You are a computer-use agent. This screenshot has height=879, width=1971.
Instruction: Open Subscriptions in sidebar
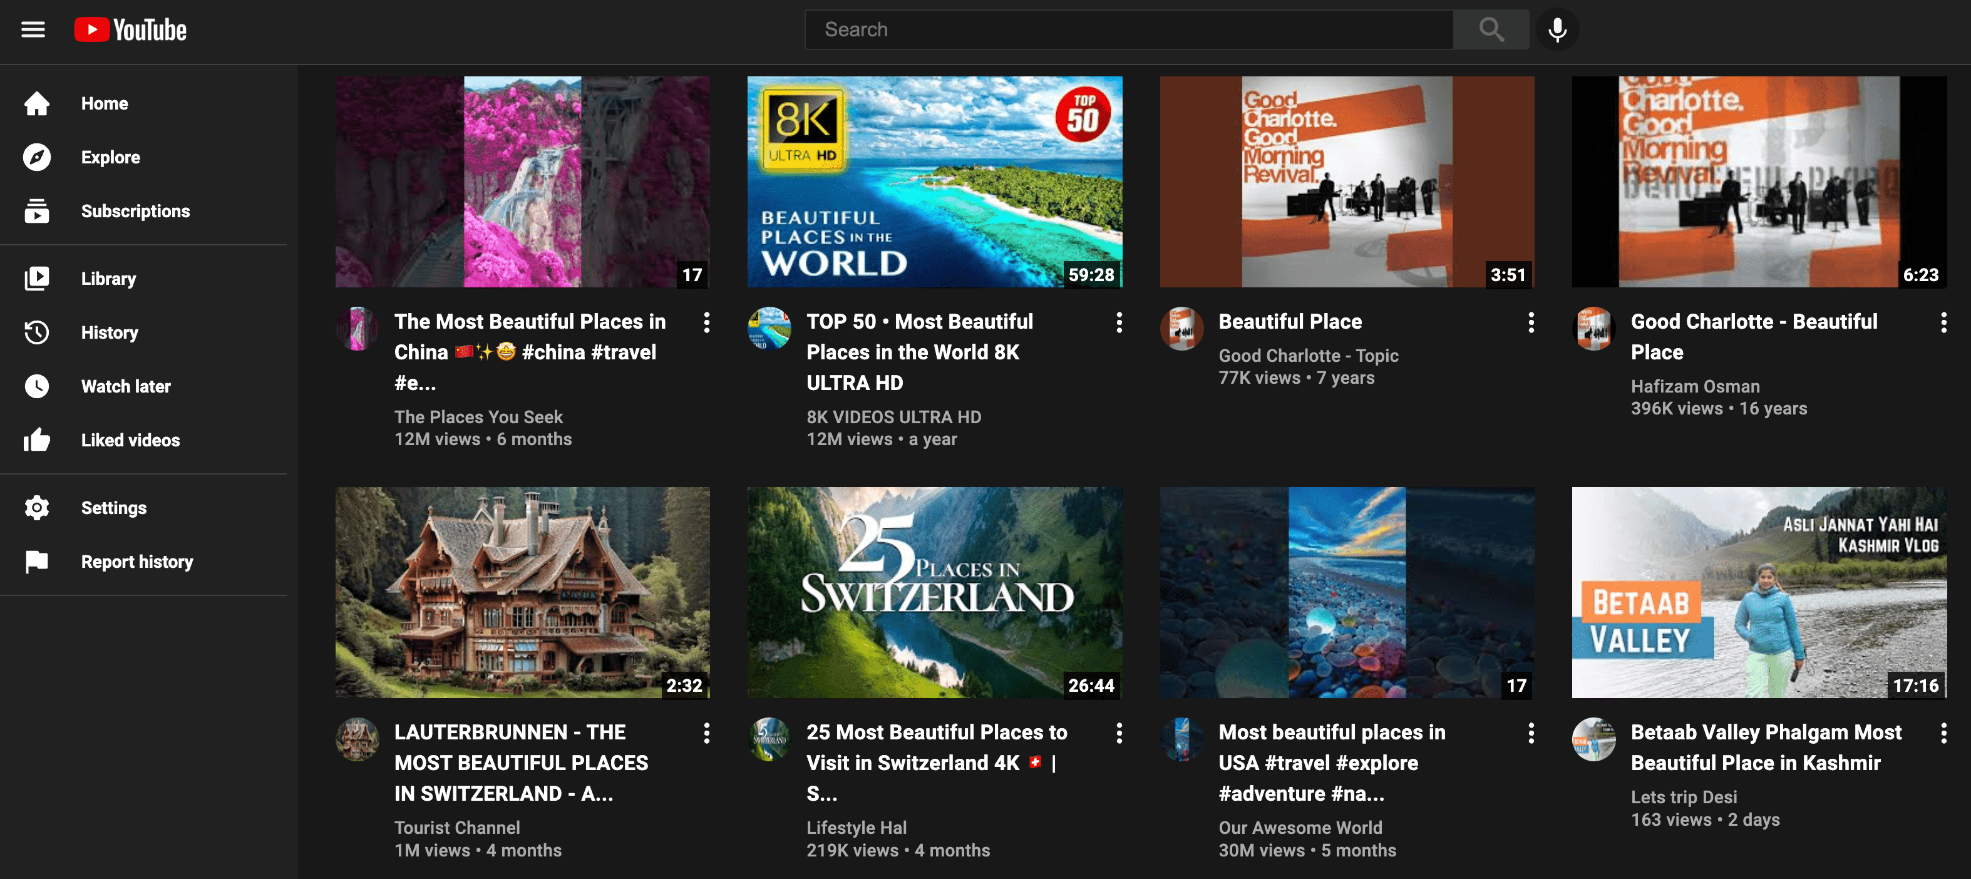click(x=135, y=211)
